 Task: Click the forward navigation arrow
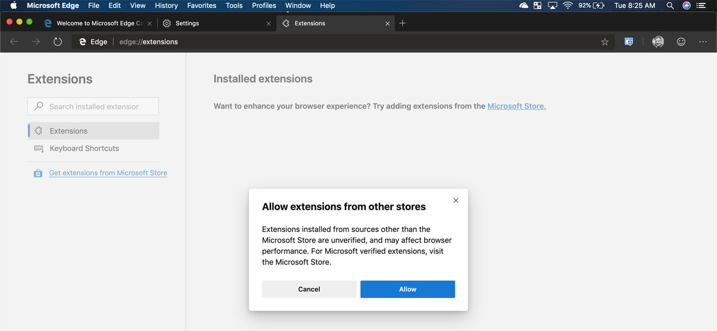tap(36, 42)
